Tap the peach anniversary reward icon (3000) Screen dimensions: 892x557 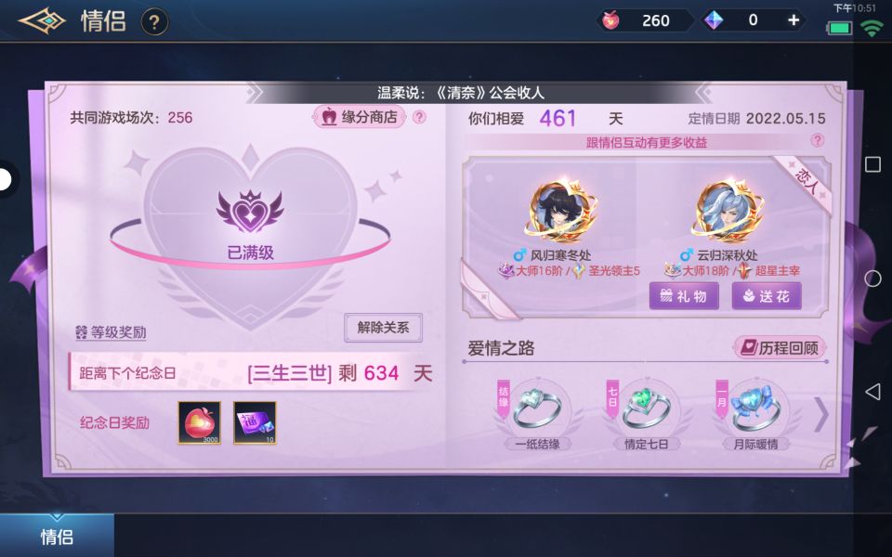(x=199, y=423)
